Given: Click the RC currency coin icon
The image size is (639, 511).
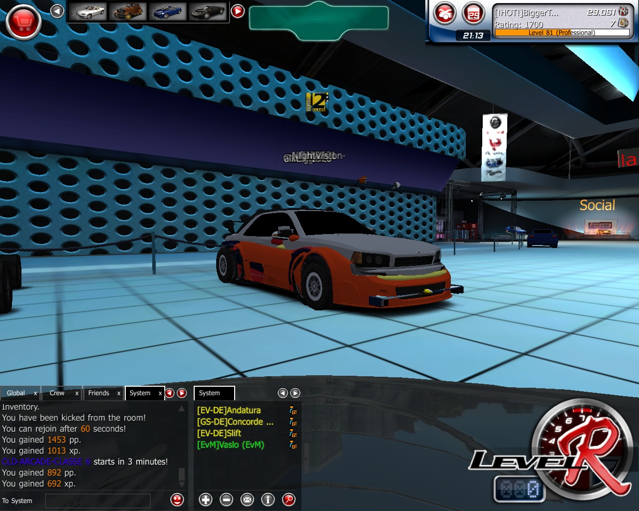Looking at the screenshot, I should (x=624, y=11).
